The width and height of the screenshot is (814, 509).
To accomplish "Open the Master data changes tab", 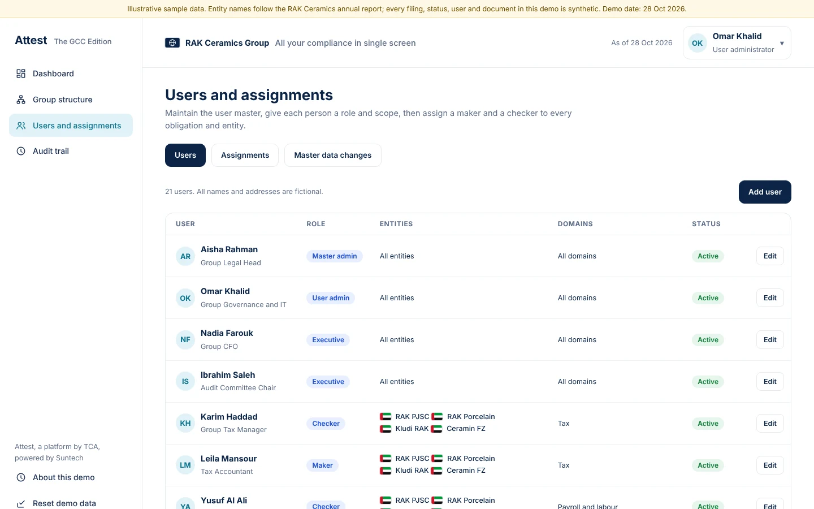I will click(333, 156).
